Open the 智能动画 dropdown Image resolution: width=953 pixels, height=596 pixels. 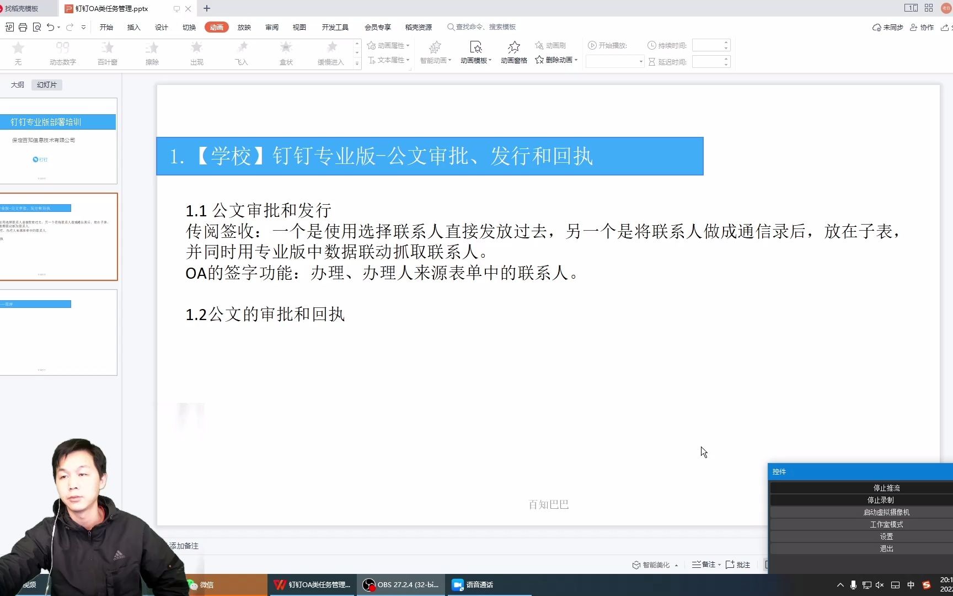[436, 52]
